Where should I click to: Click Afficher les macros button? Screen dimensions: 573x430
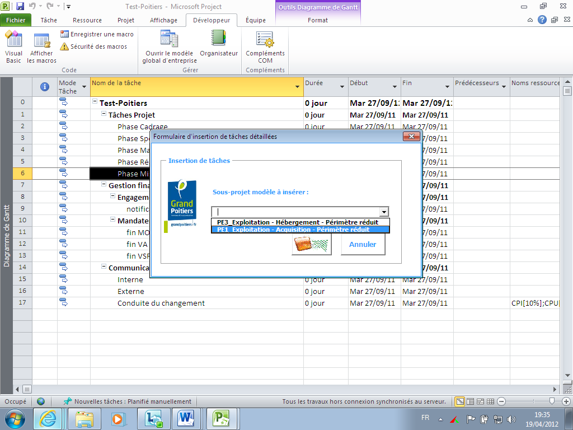pos(41,47)
